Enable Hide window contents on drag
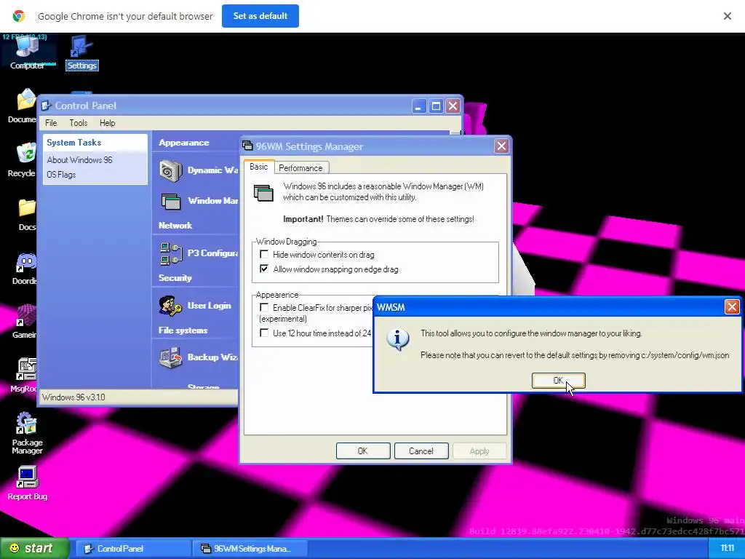This screenshot has height=559, width=745. tap(264, 254)
